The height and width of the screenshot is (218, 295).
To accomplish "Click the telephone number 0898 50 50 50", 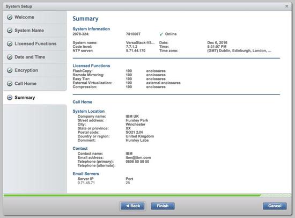I will click(137, 162).
